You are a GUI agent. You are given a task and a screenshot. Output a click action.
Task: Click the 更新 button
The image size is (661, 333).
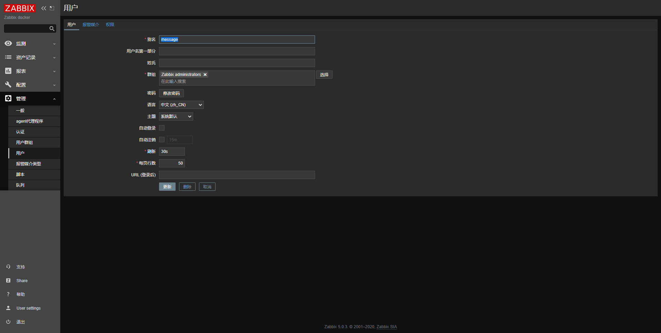pyautogui.click(x=167, y=187)
